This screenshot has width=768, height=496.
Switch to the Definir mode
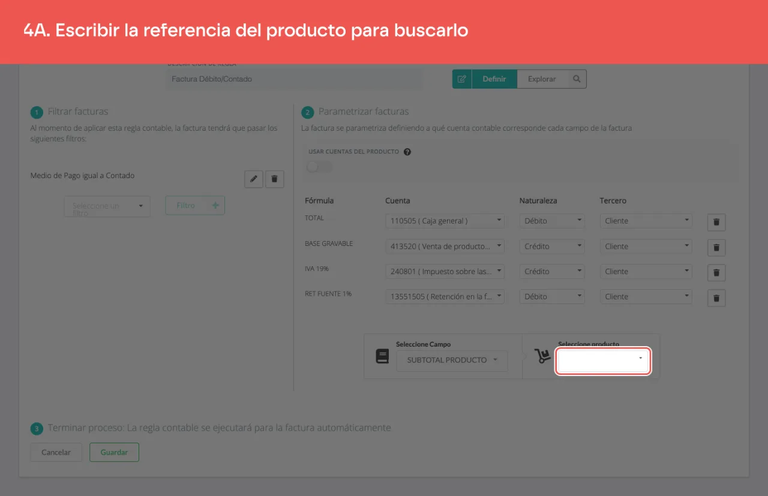(x=494, y=79)
